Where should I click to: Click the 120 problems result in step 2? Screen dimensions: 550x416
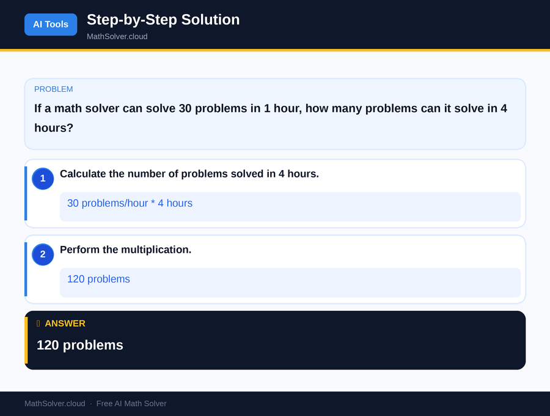pyautogui.click(x=98, y=279)
